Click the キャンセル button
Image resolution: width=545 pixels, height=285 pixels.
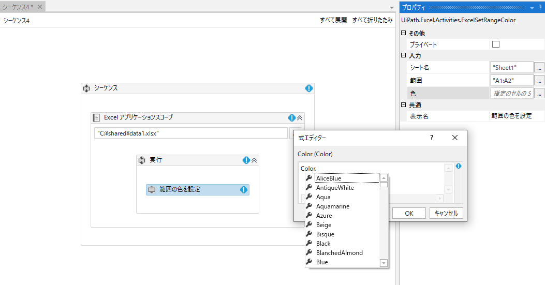click(446, 213)
